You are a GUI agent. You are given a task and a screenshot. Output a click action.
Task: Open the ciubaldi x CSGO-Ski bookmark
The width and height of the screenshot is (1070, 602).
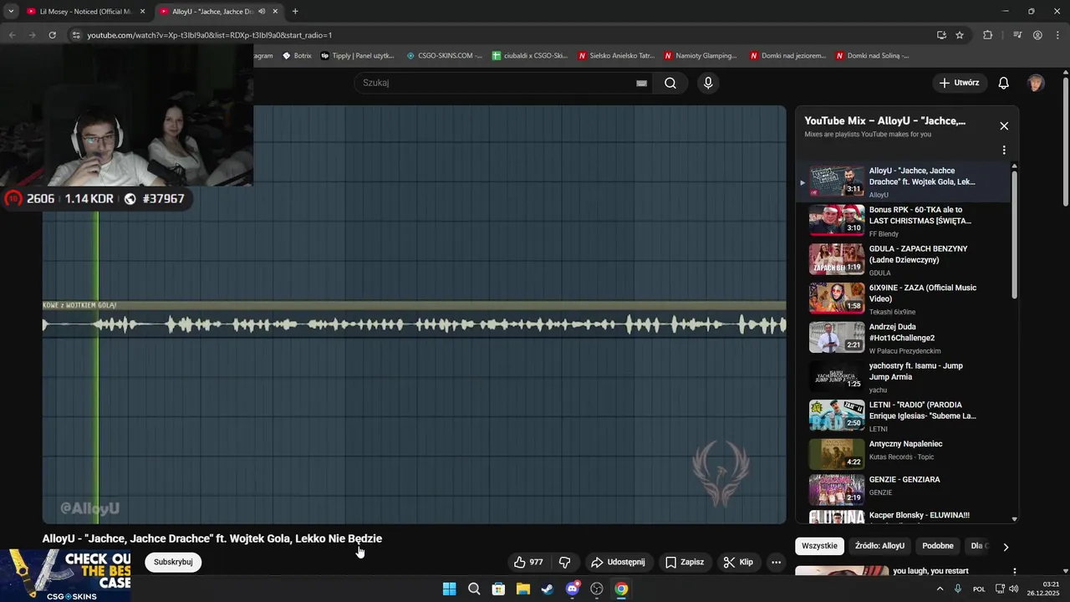pyautogui.click(x=530, y=56)
